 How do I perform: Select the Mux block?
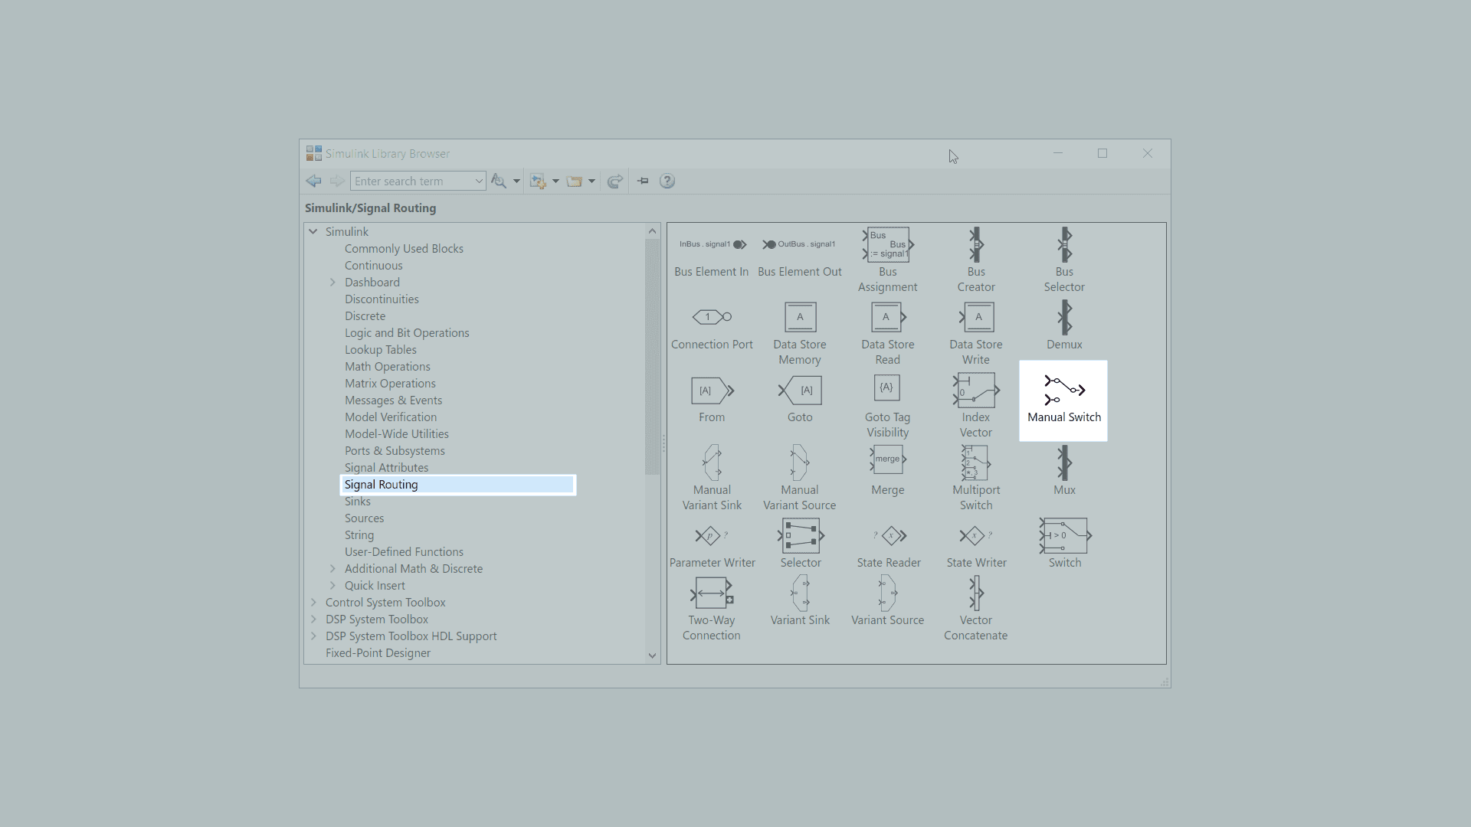click(x=1064, y=463)
